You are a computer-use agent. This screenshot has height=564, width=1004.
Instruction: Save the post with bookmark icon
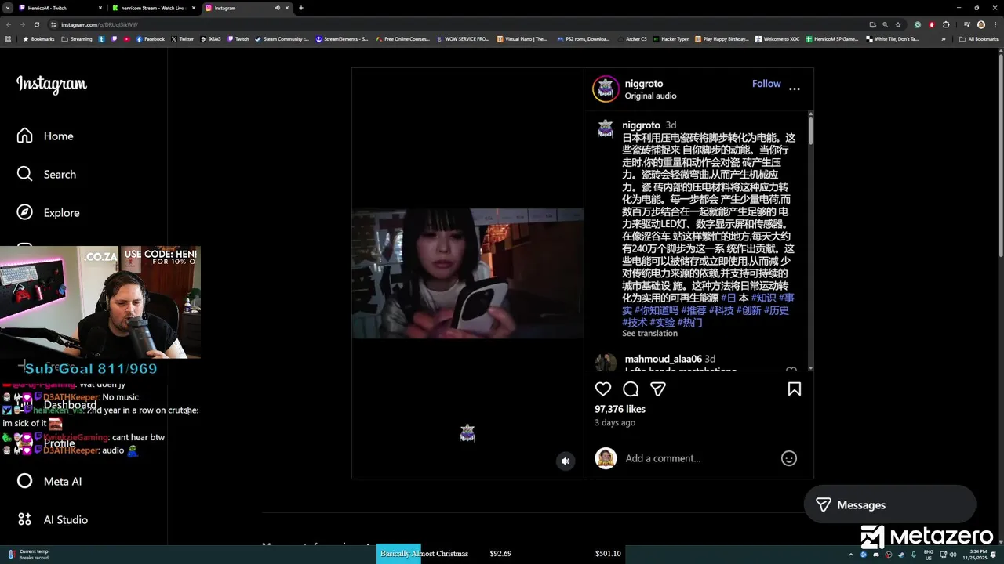pos(795,389)
